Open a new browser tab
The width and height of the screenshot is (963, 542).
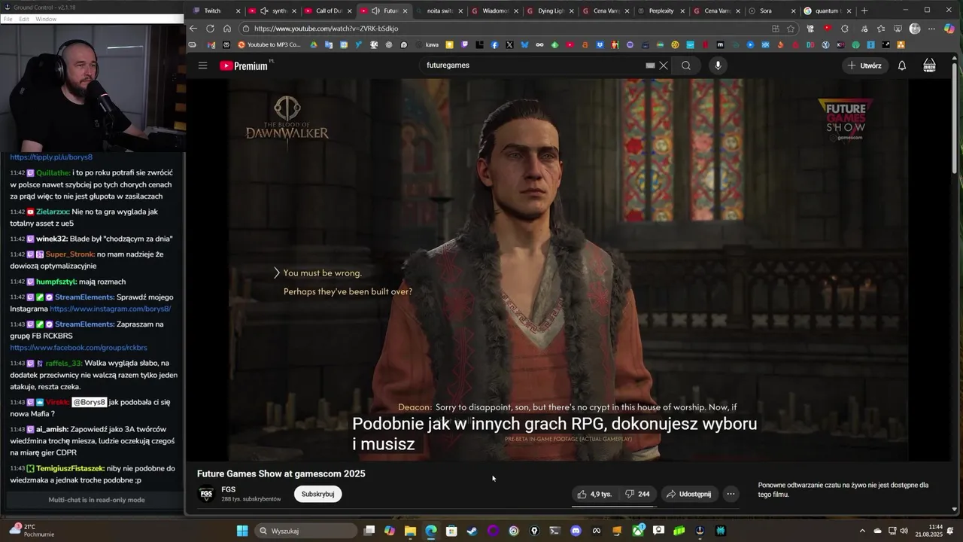[864, 11]
